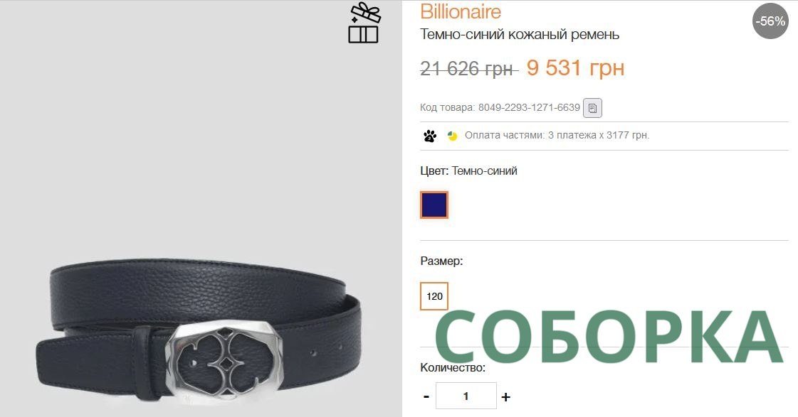
Task: Open the belt product image
Action: 201,208
